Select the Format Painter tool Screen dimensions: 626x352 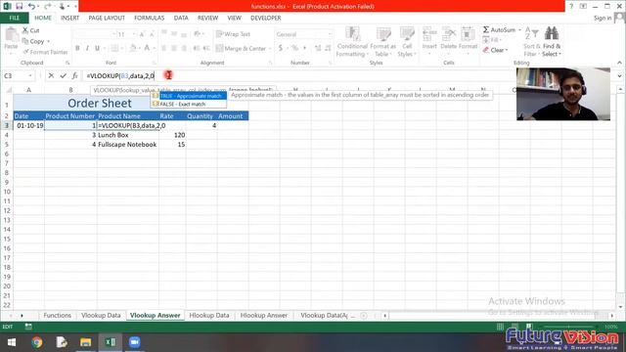[45, 52]
